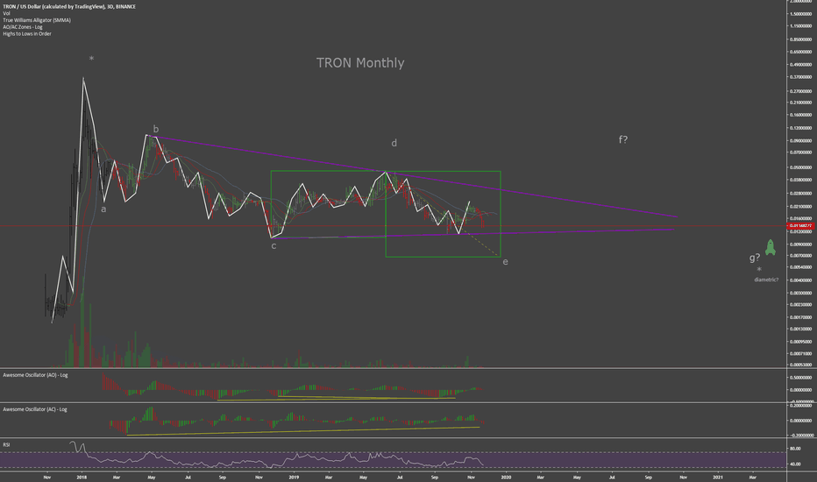Click the wave label 'a'
This screenshot has width=817, height=482.
[x=103, y=209]
